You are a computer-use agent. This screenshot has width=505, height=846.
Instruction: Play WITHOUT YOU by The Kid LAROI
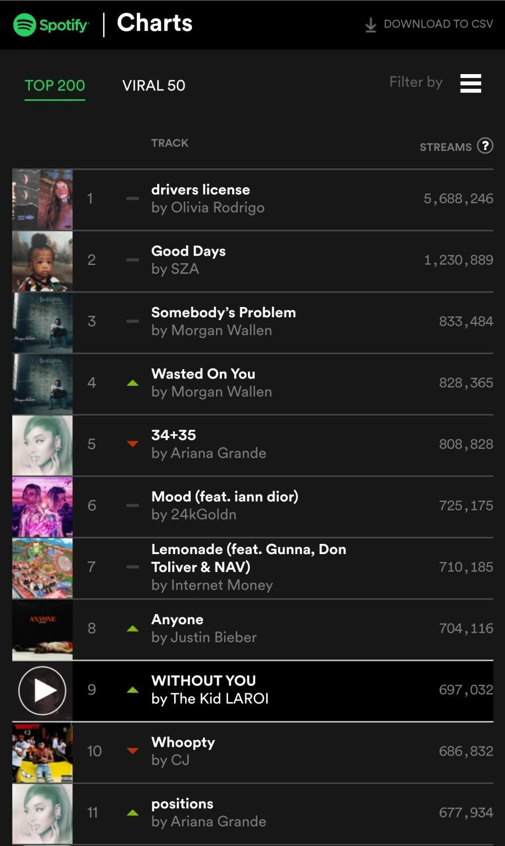coord(42,690)
